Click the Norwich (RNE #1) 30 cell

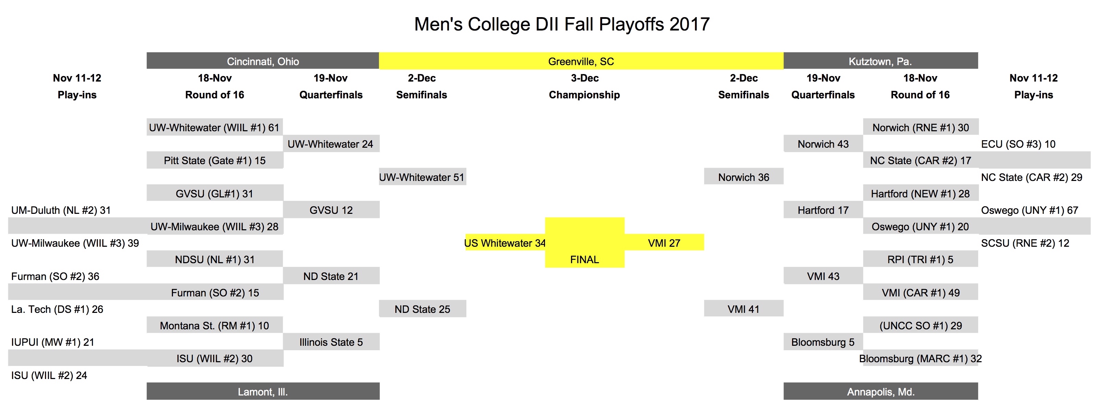[x=920, y=127]
